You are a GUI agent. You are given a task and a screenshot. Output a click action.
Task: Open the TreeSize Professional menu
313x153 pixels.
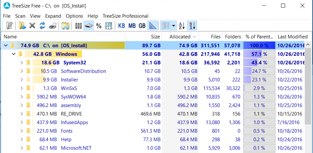125,16
